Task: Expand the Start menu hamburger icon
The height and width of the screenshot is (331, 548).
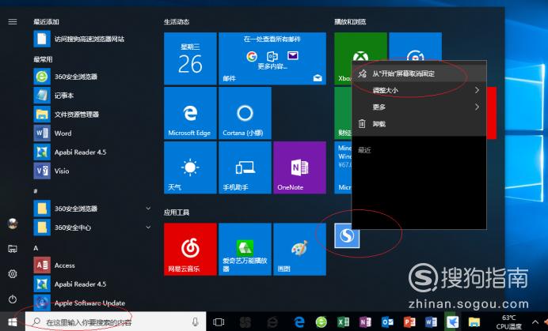Action: click(13, 21)
